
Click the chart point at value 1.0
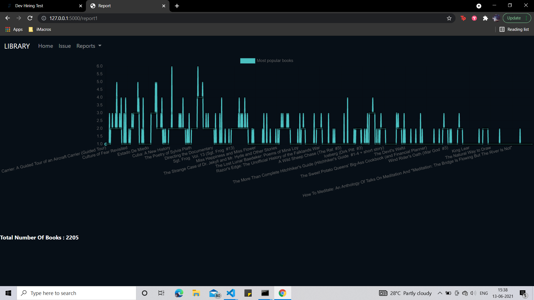(x=106, y=144)
